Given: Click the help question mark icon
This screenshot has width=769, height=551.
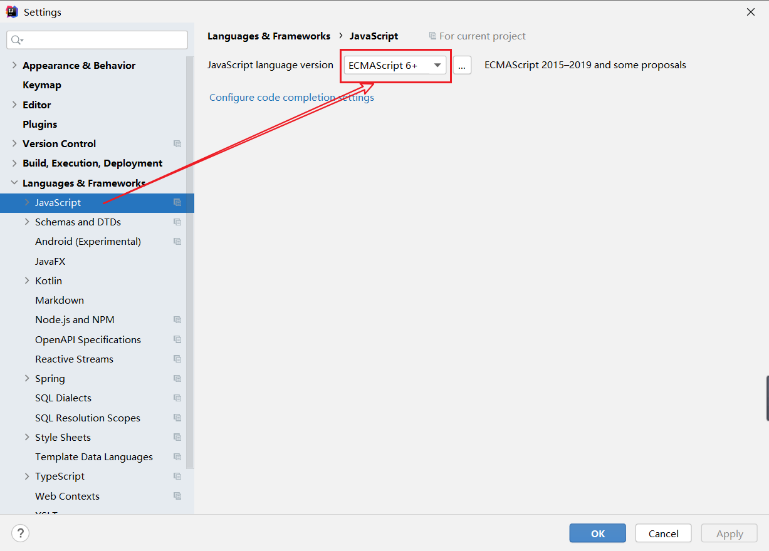Looking at the screenshot, I should [21, 533].
